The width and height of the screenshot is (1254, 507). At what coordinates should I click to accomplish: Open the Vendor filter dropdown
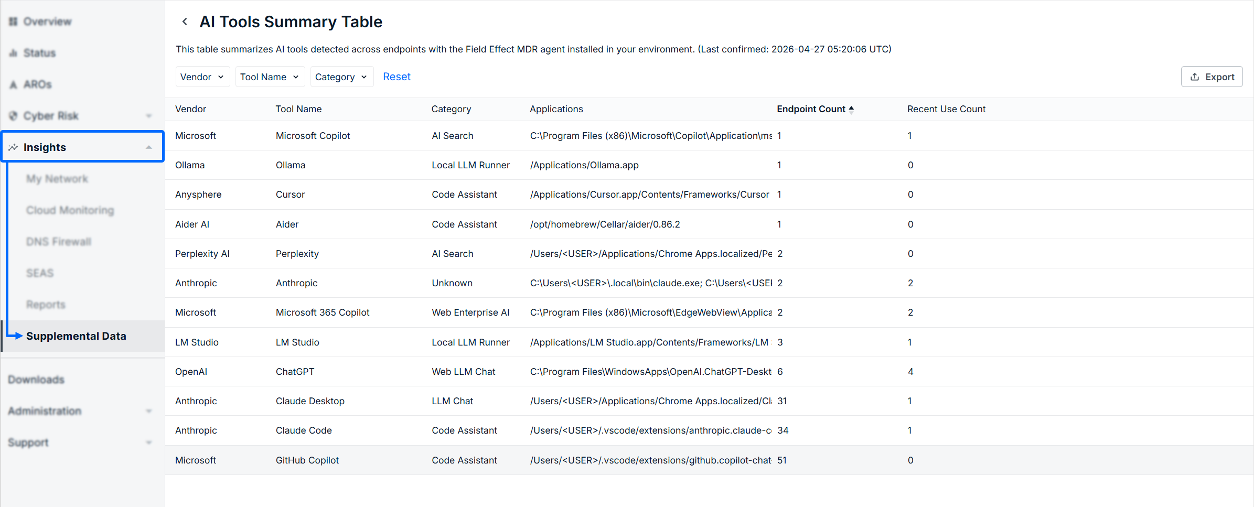point(202,77)
